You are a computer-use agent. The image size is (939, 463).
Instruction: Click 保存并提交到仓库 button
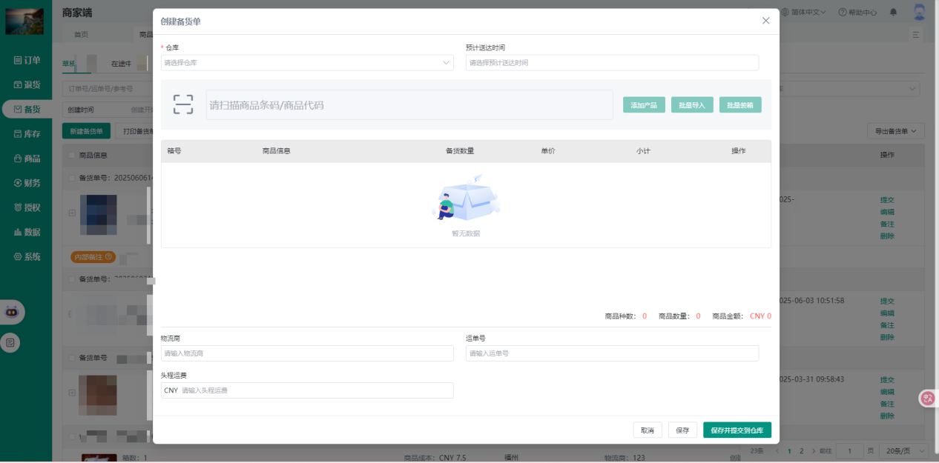pyautogui.click(x=737, y=430)
